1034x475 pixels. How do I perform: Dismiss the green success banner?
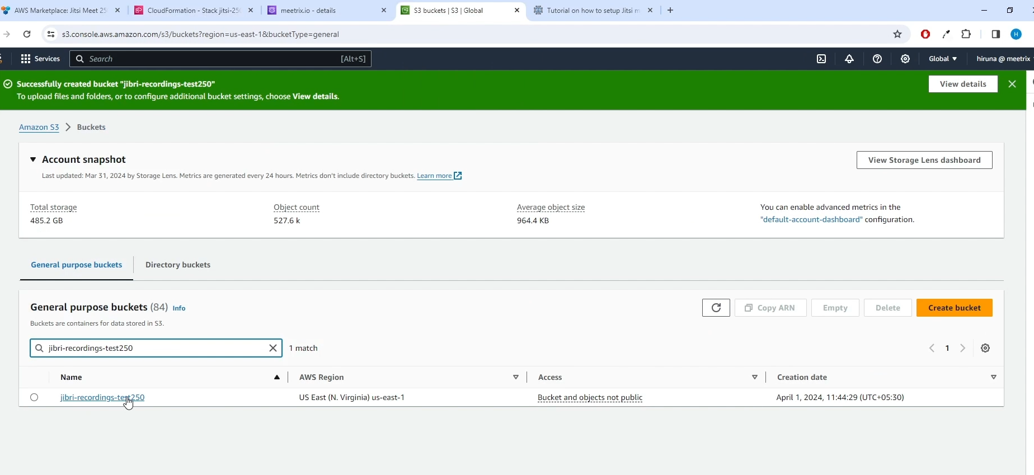click(x=1012, y=84)
